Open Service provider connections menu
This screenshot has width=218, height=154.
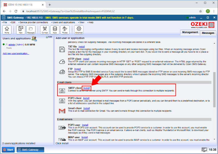tap(33, 22)
